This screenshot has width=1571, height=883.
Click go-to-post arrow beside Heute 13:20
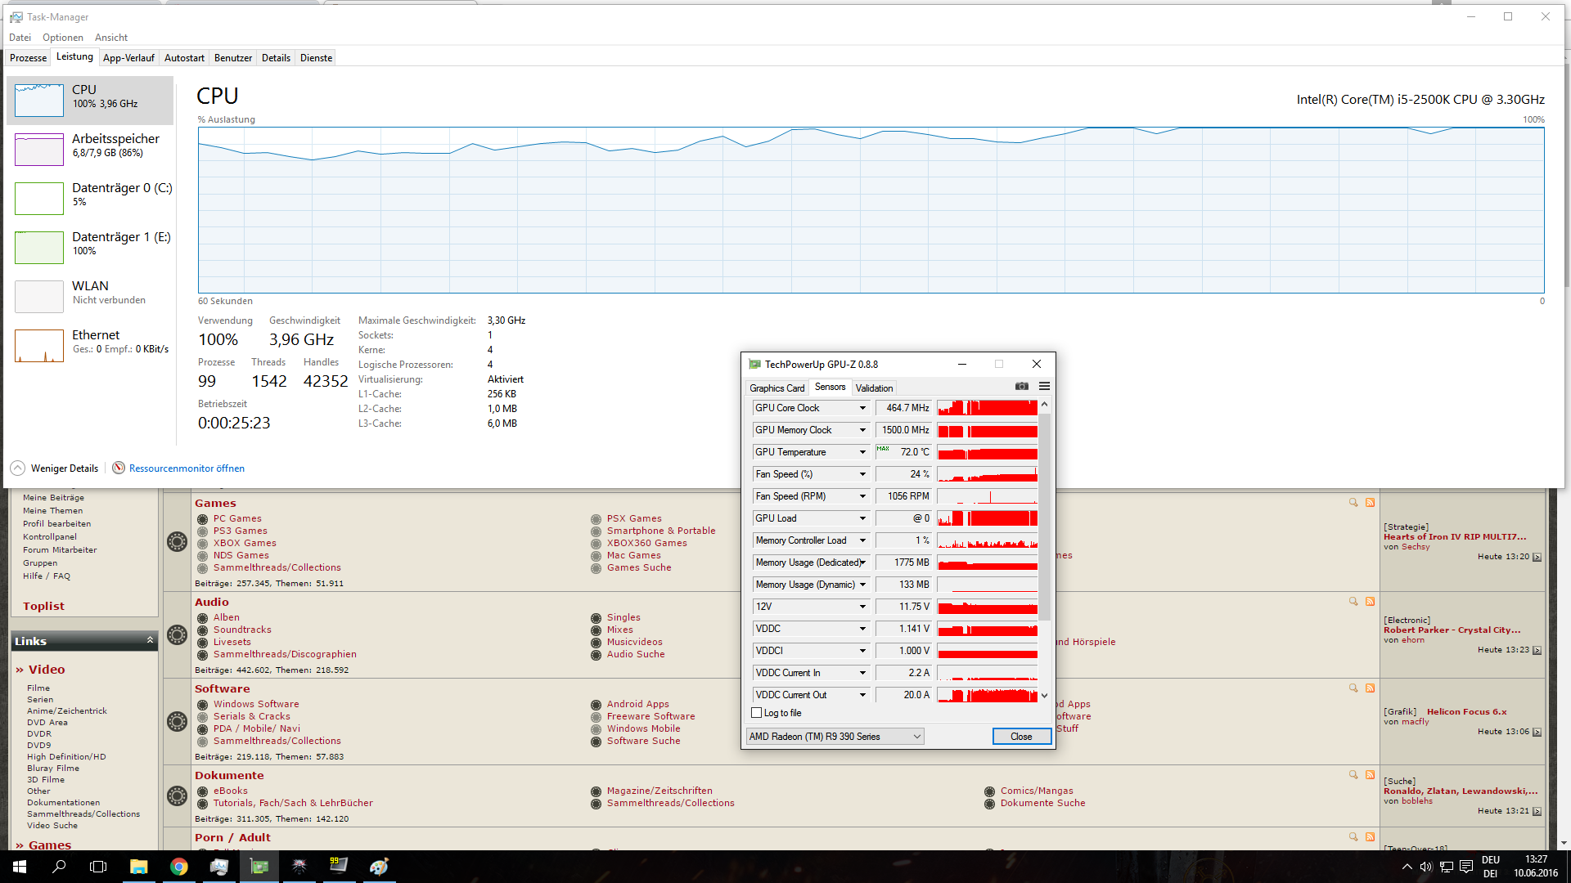pyautogui.click(x=1537, y=558)
